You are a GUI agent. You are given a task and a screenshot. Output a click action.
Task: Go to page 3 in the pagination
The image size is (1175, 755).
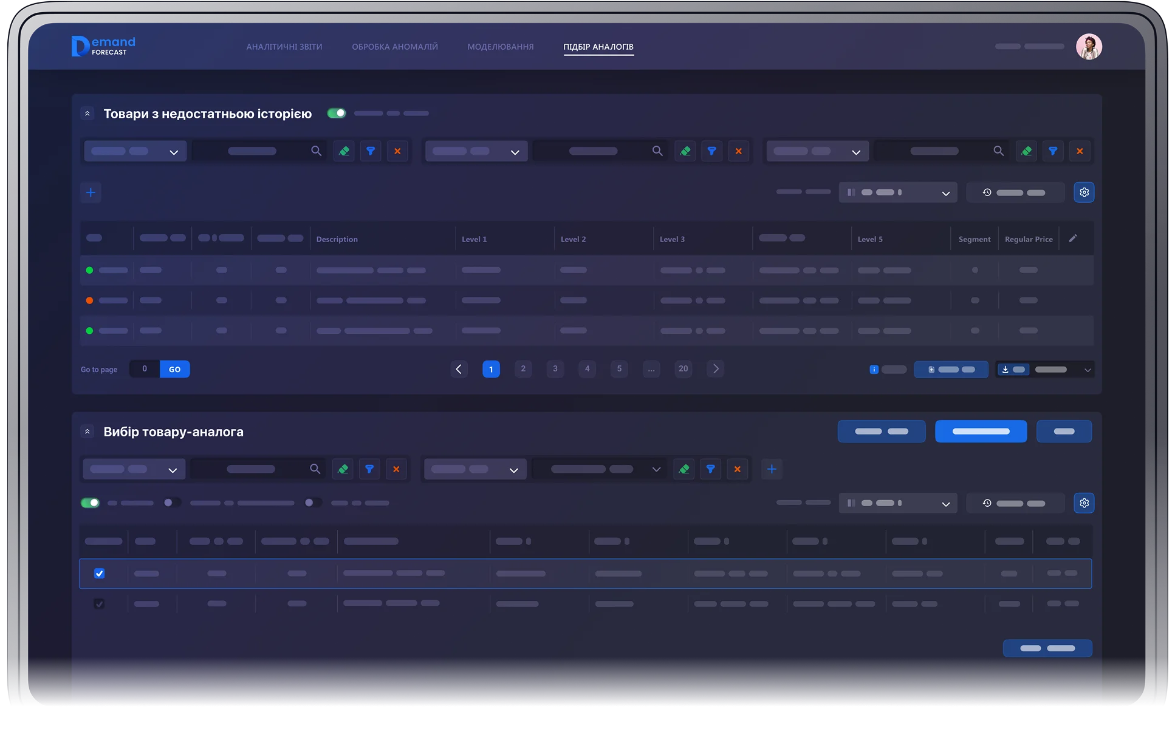click(555, 368)
